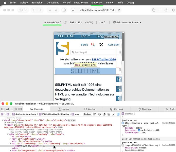The height and width of the screenshot is (152, 176).
Task: Toggle the #firstHeading > span rule icon
Action: click(123, 123)
